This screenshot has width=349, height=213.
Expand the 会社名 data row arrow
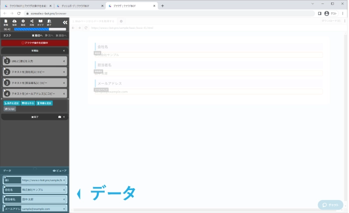point(64,190)
